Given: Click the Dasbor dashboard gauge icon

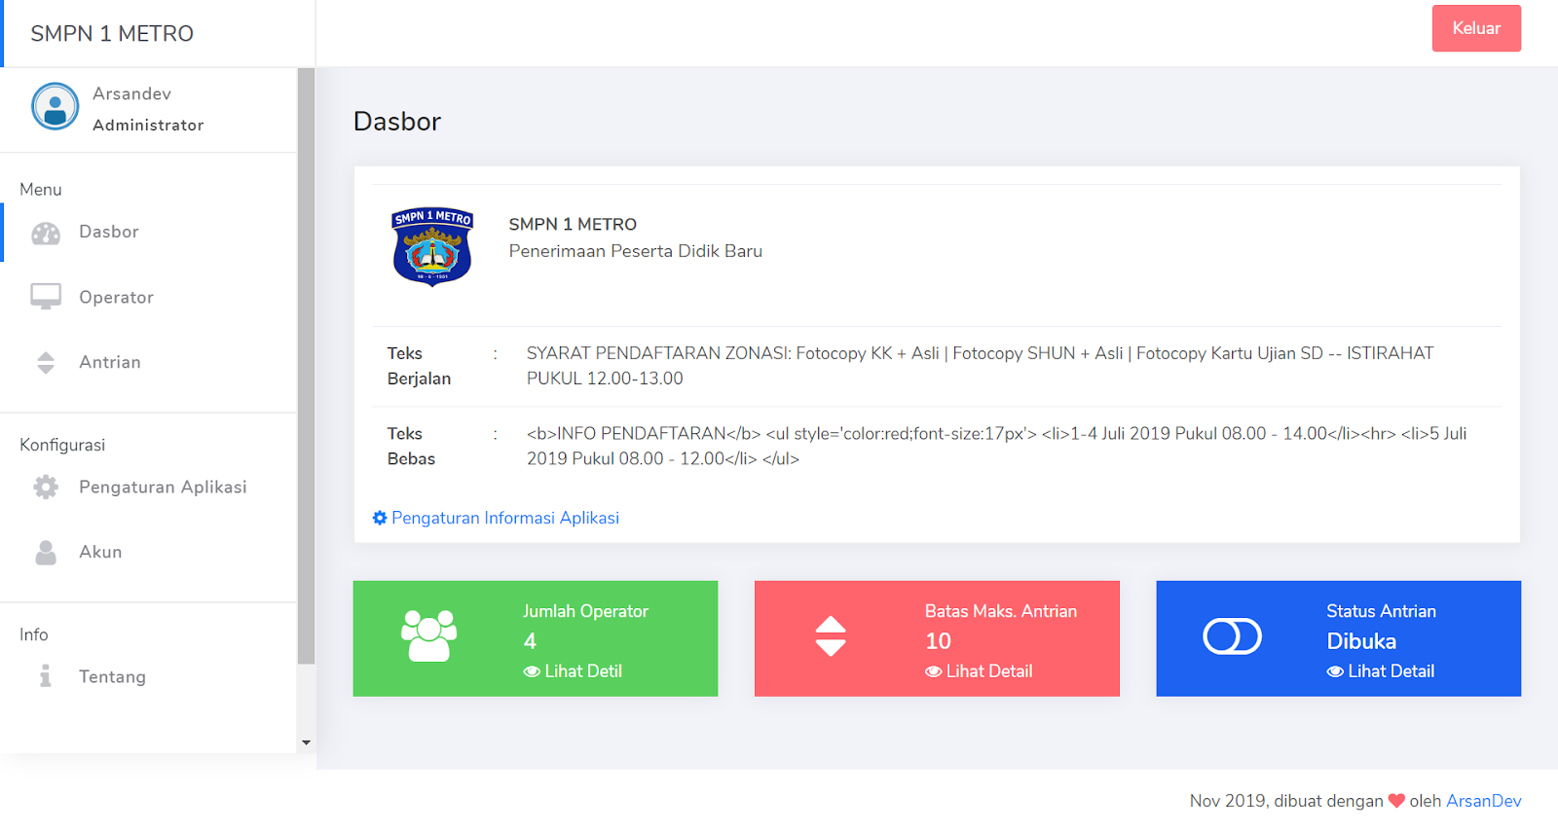Looking at the screenshot, I should (46, 233).
